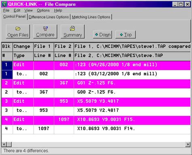Click the horizontal scrollbar left arrow
The image size is (192, 155).
(x=4, y=144)
